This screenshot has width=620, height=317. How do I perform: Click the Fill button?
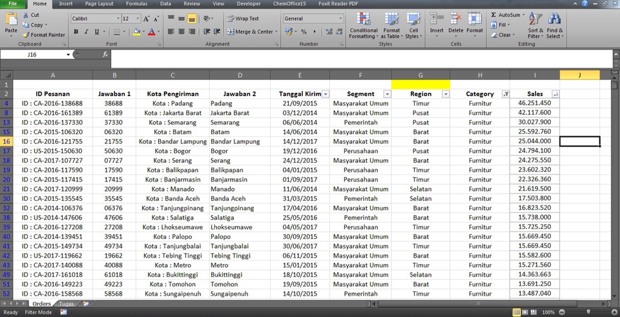click(501, 25)
